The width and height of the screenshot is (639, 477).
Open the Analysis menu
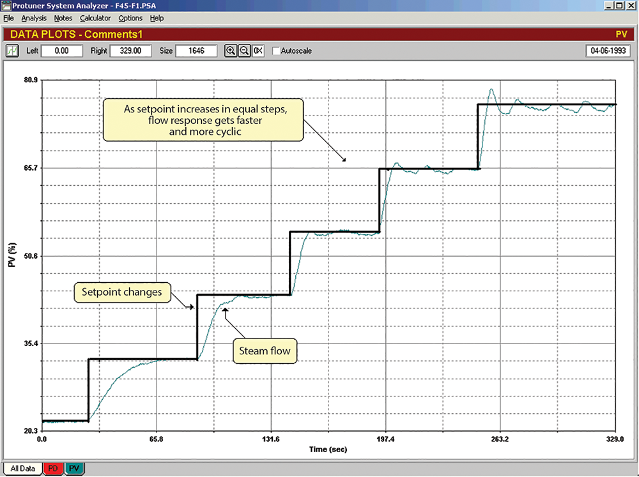pyautogui.click(x=34, y=18)
